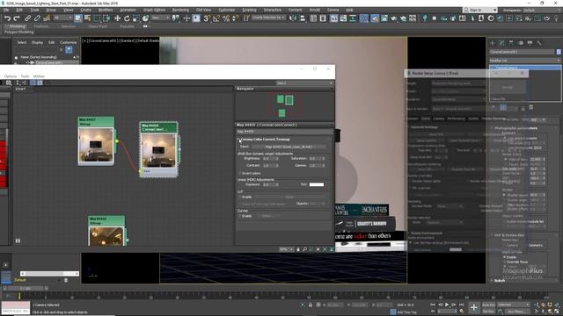Open the Options menu in material editor
The height and width of the screenshot is (316, 563).
point(11,76)
